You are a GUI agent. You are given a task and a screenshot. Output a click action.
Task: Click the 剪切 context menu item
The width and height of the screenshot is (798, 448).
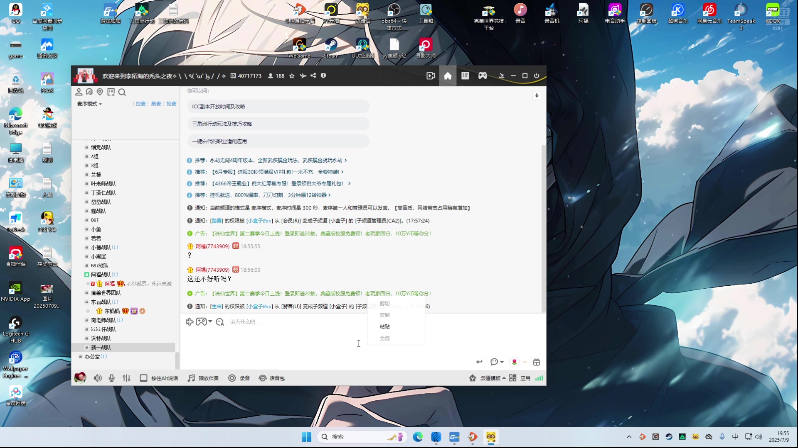coord(384,304)
